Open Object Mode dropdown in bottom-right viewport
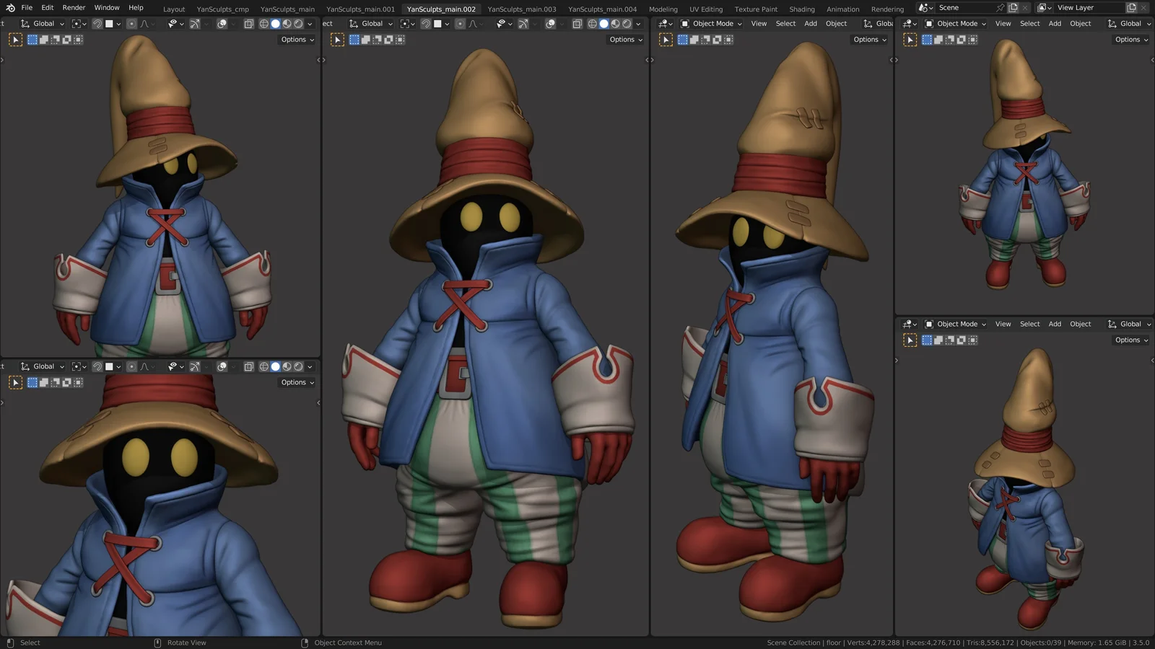The image size is (1155, 649). [956, 324]
